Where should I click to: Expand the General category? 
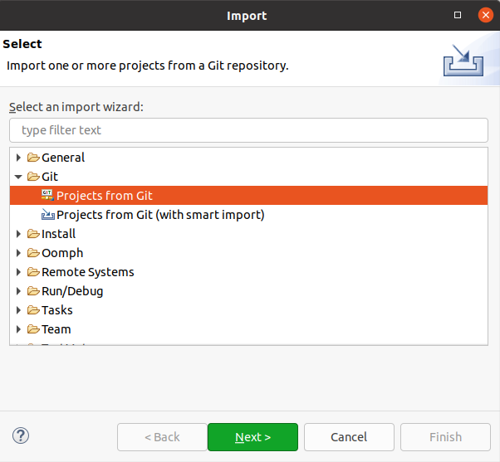[19, 158]
